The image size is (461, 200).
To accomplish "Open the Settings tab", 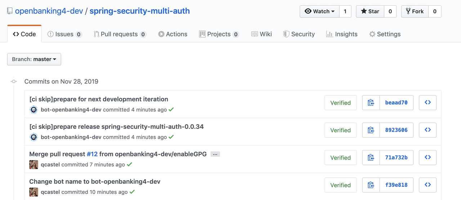I will 385,34.
